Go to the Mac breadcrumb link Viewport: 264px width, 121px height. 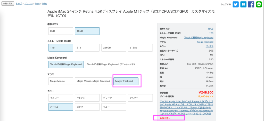(x=37, y=4)
